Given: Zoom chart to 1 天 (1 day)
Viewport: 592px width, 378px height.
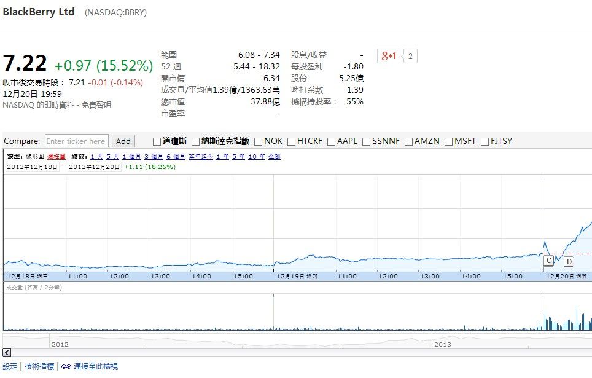Looking at the screenshot, I should 96,157.
